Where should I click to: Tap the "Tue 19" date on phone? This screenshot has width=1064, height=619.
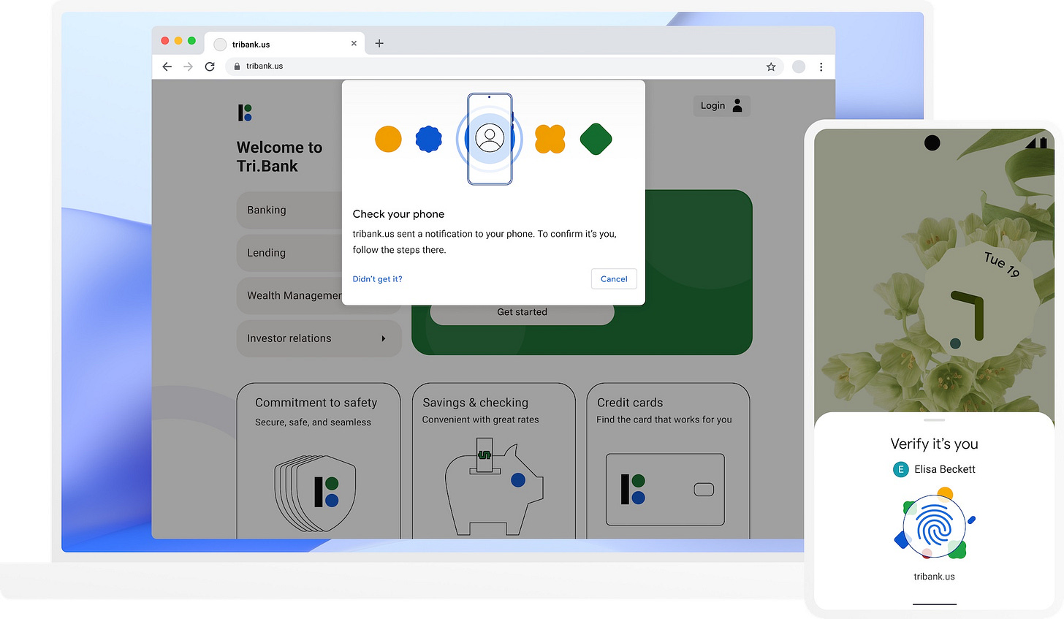1002,264
